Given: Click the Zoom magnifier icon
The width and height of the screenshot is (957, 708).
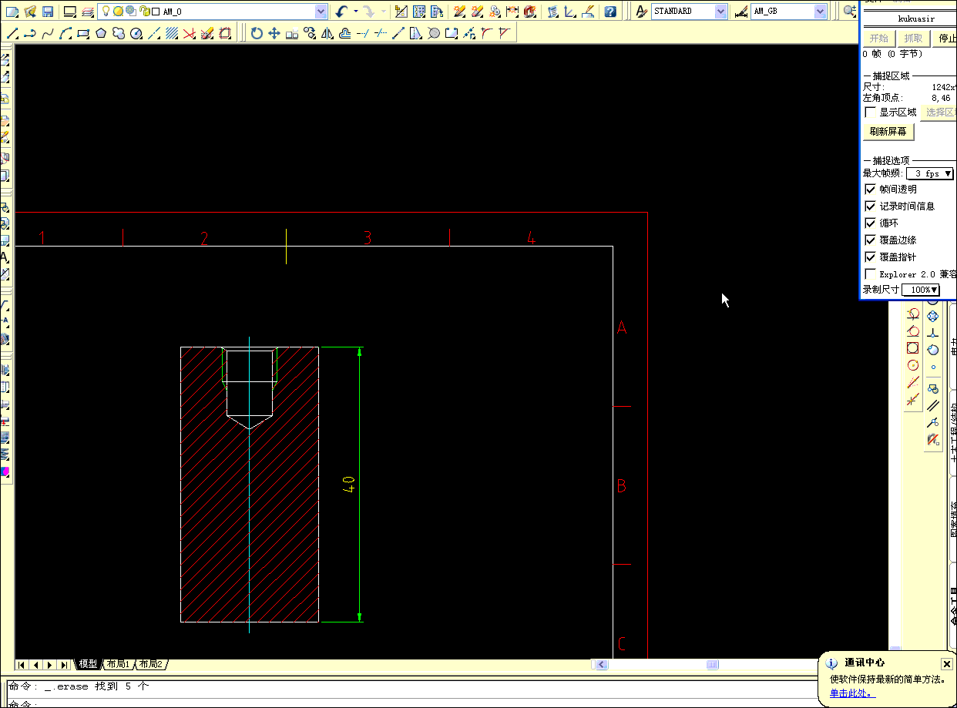Looking at the screenshot, I should click(x=849, y=12).
